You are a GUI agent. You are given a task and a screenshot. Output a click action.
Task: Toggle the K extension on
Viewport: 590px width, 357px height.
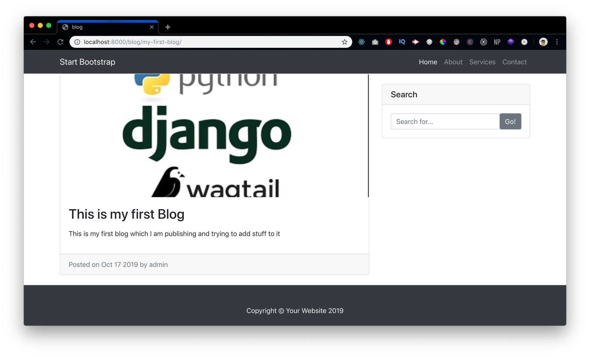pyautogui.click(x=470, y=42)
